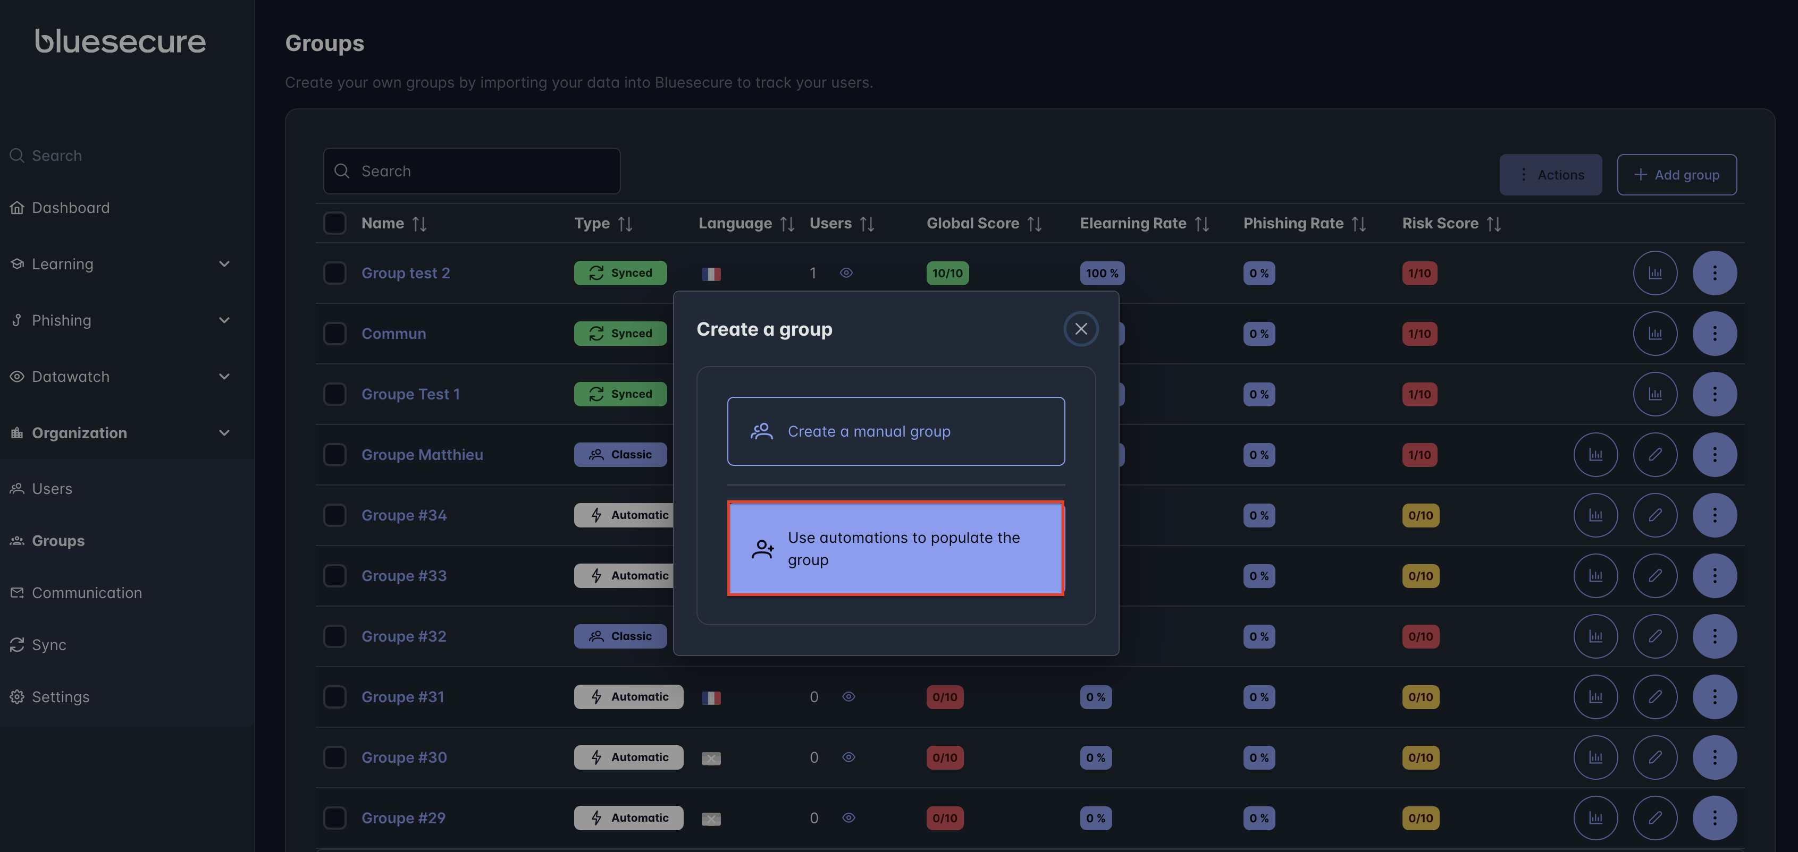The height and width of the screenshot is (852, 1798).
Task: Open the Groupe #34 link
Action: click(404, 515)
